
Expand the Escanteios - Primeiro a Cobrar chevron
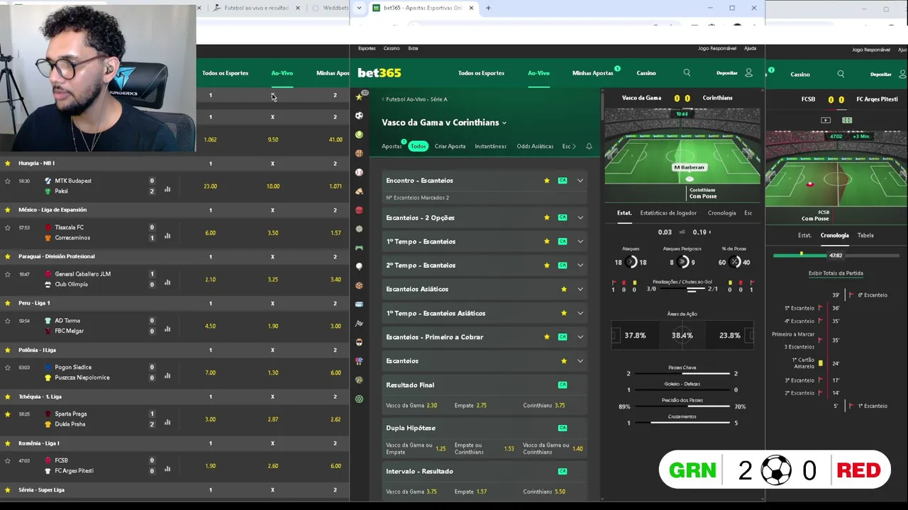580,337
